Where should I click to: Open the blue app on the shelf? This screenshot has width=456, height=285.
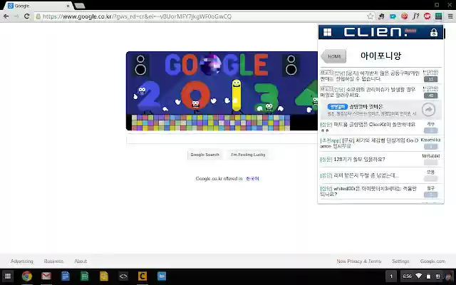click(x=162, y=276)
